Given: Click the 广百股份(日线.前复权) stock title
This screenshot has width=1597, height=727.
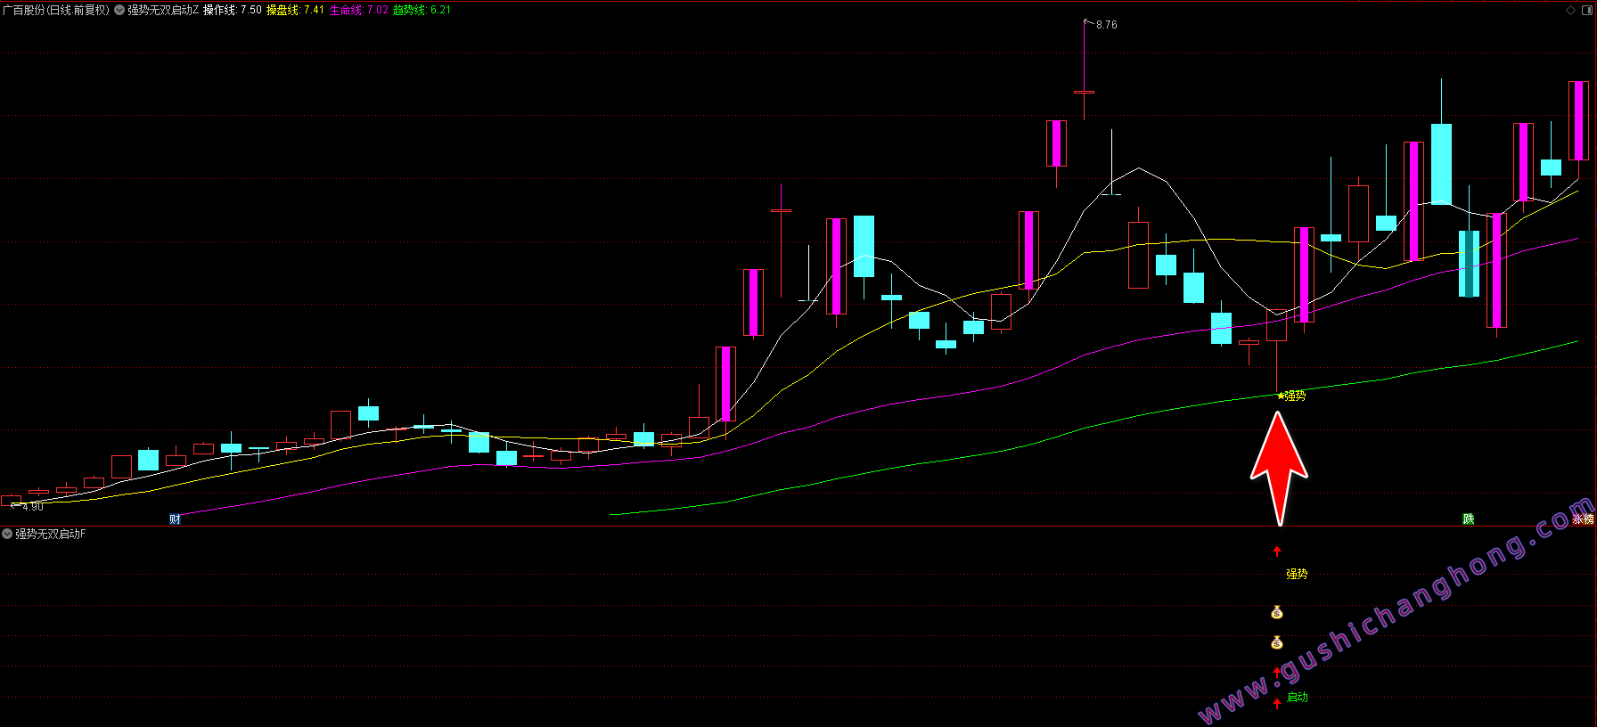Looking at the screenshot, I should point(56,11).
